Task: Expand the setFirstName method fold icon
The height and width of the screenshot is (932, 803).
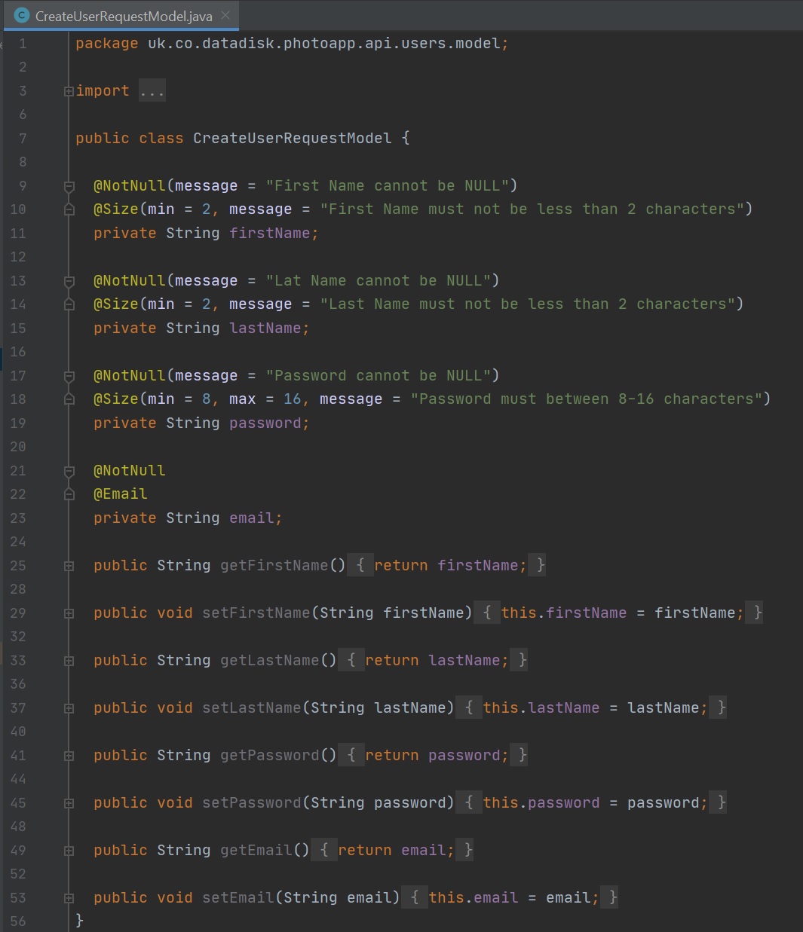Action: pyautogui.click(x=69, y=613)
